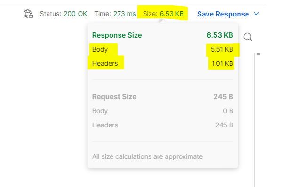This screenshot has width=303, height=187.
Task: Click the request Headers label
Action: [105, 125]
